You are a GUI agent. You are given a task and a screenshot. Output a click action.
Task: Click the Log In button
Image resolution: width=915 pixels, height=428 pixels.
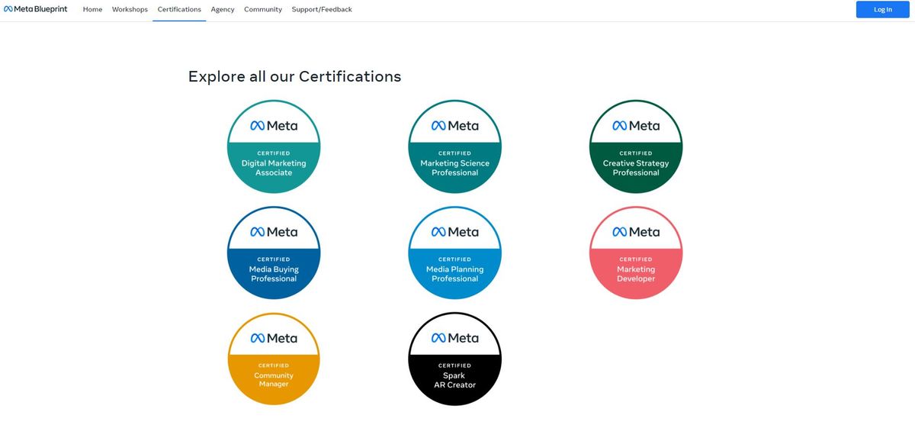882,9
